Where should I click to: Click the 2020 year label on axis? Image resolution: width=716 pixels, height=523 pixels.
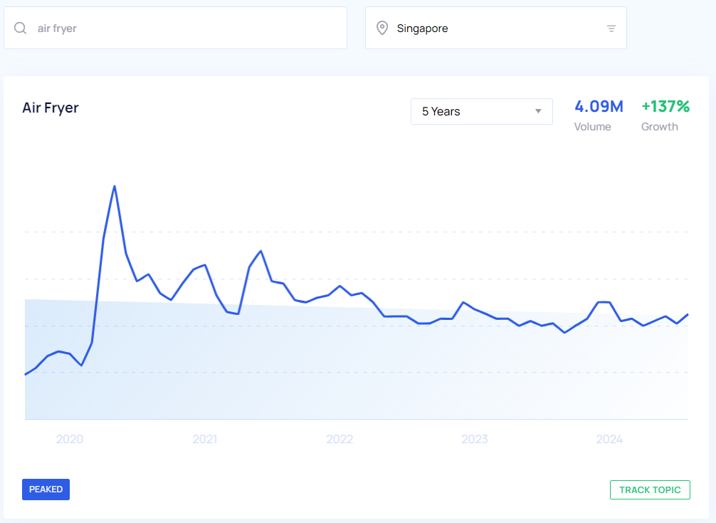[x=70, y=439]
